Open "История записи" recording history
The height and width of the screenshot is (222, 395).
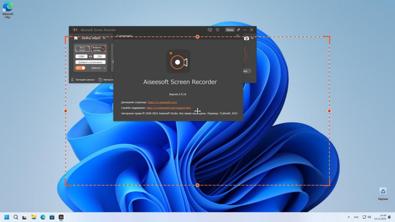pos(83,80)
